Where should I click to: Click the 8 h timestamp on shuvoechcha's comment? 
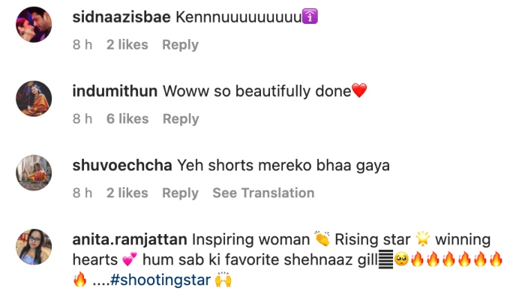point(82,193)
